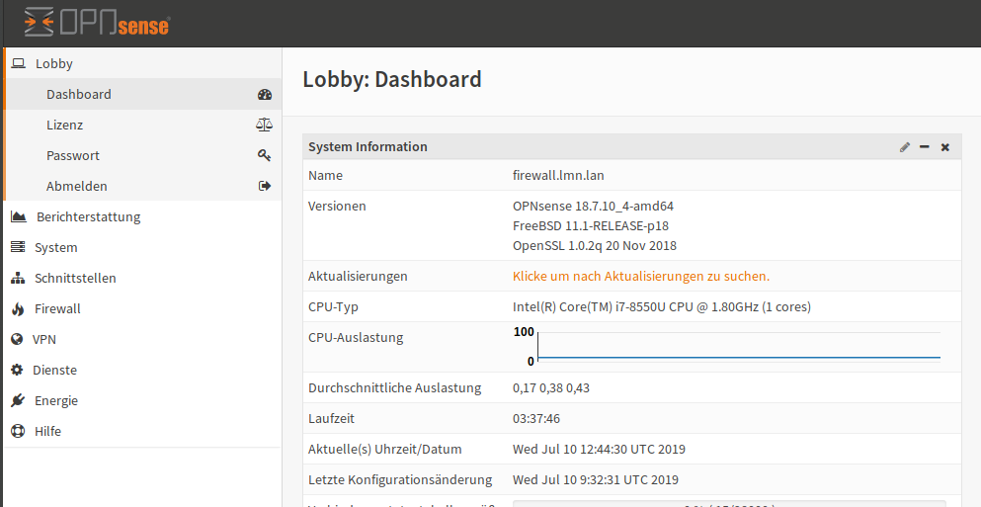Viewport: 981px width, 507px height.
Task: Click the CPU-Auslastung usage graph
Action: 727,347
